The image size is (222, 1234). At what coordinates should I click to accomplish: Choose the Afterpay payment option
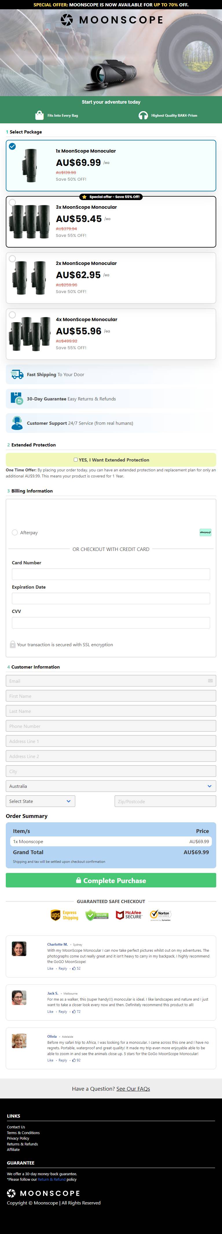tap(15, 532)
